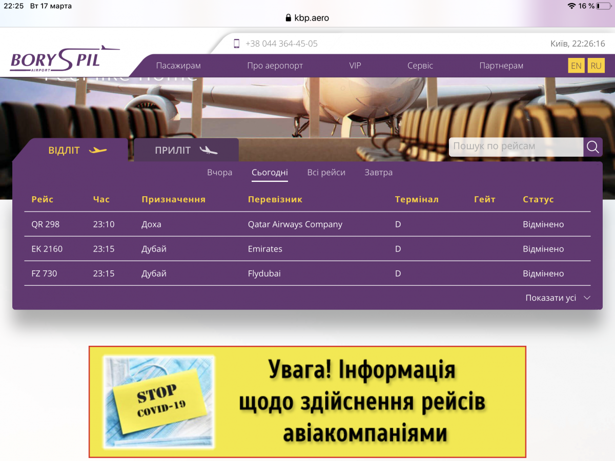Screen dimensions: 615x461
Task: Click Qatar Airways Company carrier cell
Action: (295, 224)
